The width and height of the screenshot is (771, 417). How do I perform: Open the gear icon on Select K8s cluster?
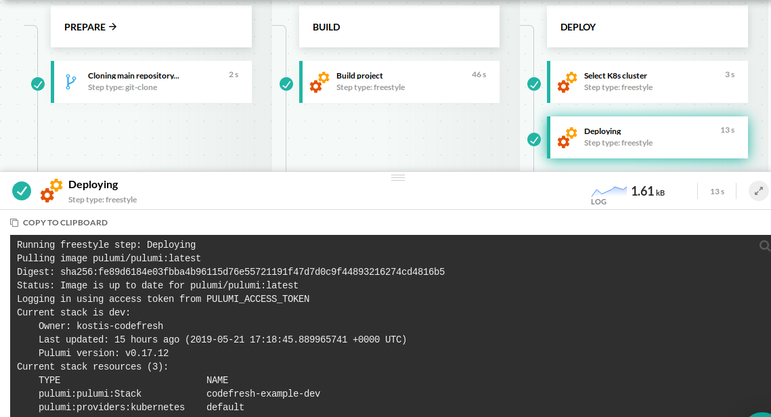pos(567,81)
